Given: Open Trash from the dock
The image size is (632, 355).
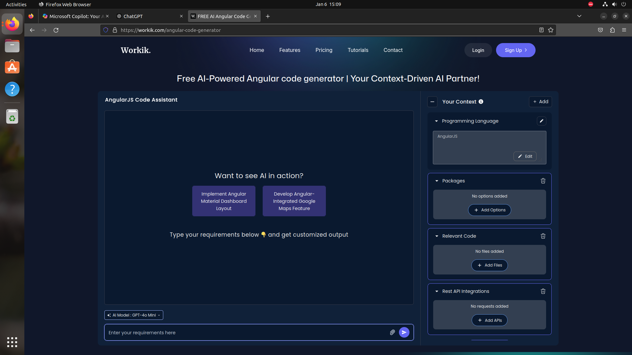Looking at the screenshot, I should click(x=12, y=116).
